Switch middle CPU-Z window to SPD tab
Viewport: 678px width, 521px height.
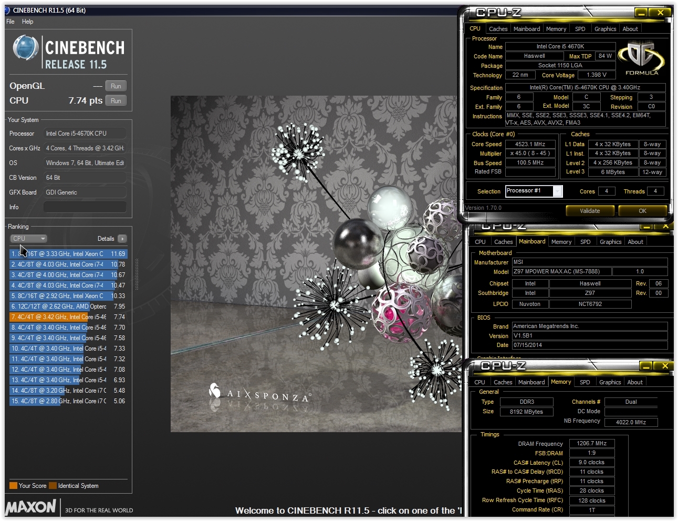coord(585,242)
